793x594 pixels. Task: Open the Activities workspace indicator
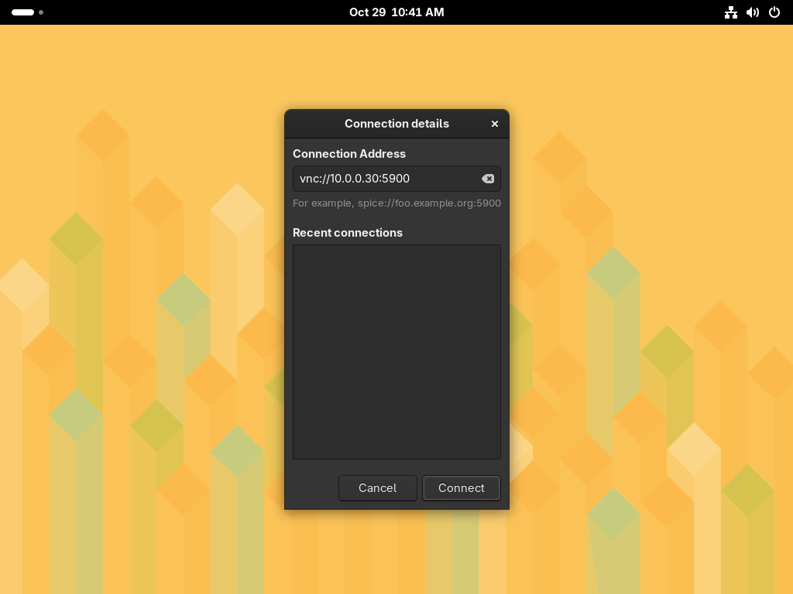coord(27,12)
